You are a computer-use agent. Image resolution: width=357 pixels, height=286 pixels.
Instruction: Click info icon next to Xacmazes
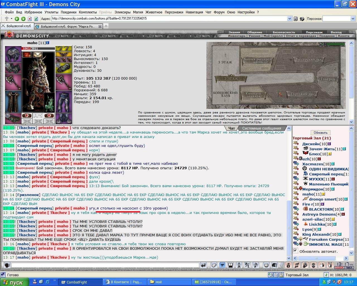(333, 164)
